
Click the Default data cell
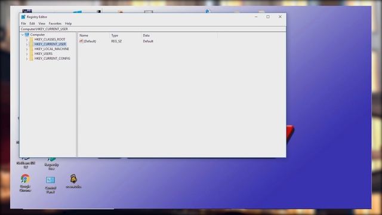click(148, 41)
